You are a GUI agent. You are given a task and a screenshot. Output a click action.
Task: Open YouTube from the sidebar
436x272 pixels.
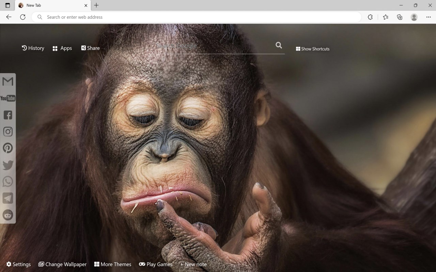pyautogui.click(x=8, y=98)
